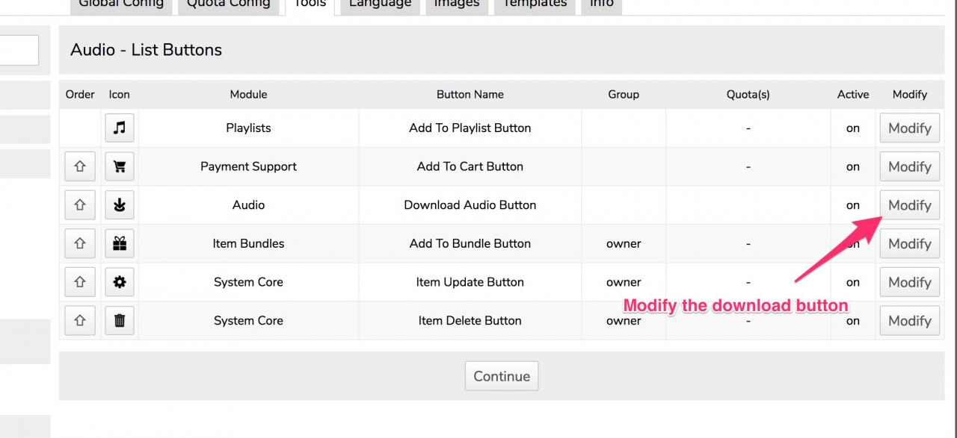Click the Item Delete trash can icon
The height and width of the screenshot is (438, 957).
point(119,321)
